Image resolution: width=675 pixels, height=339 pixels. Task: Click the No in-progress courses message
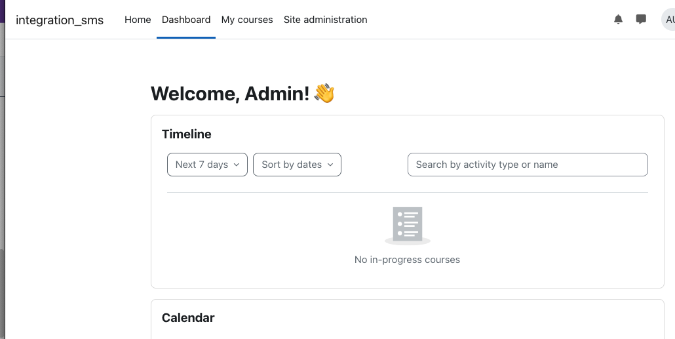click(x=407, y=260)
